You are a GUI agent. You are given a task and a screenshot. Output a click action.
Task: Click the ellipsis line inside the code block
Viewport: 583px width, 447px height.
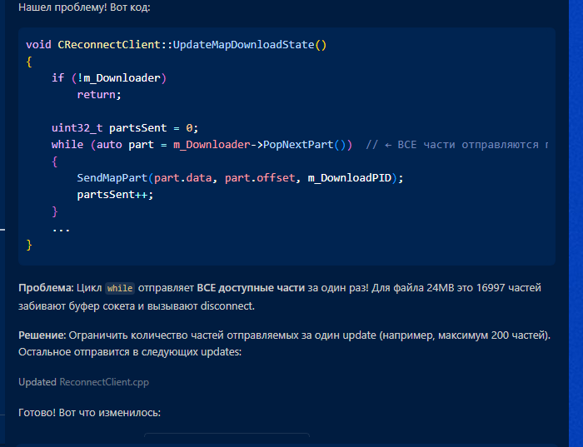point(61,229)
